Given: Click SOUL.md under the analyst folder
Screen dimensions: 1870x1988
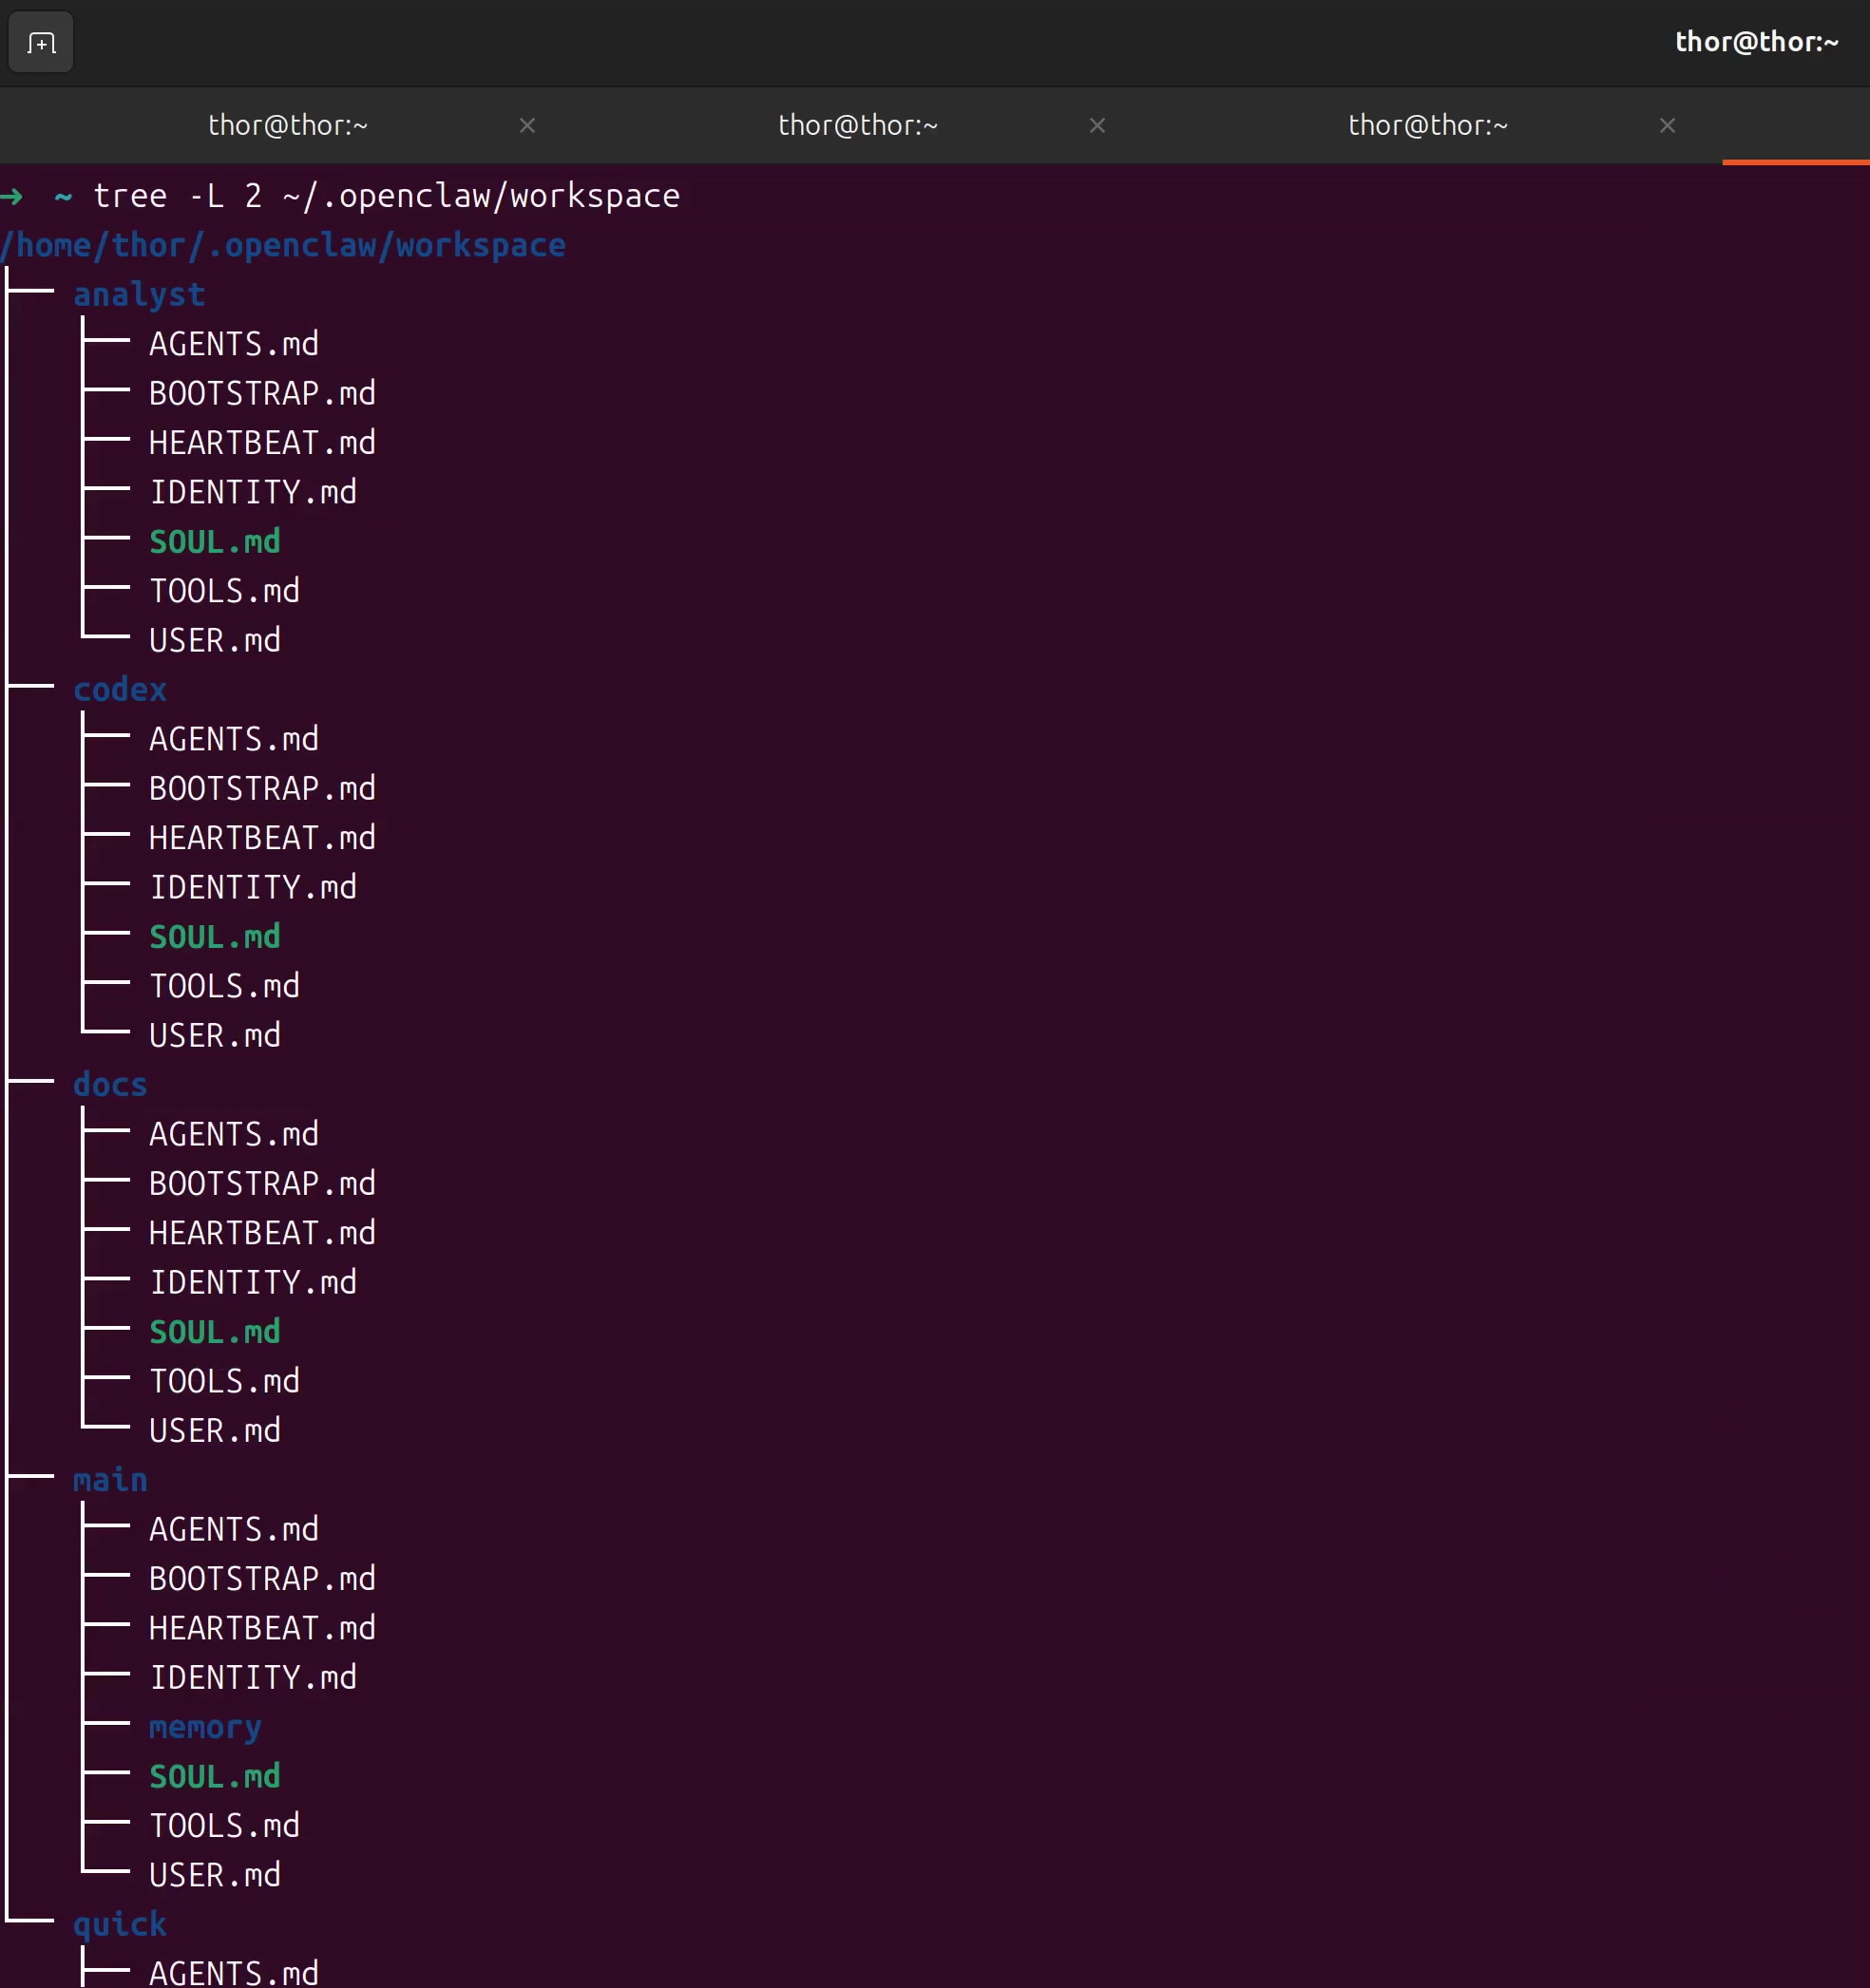Looking at the screenshot, I should 214,541.
